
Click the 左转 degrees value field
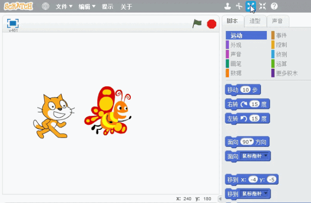[x=255, y=118]
